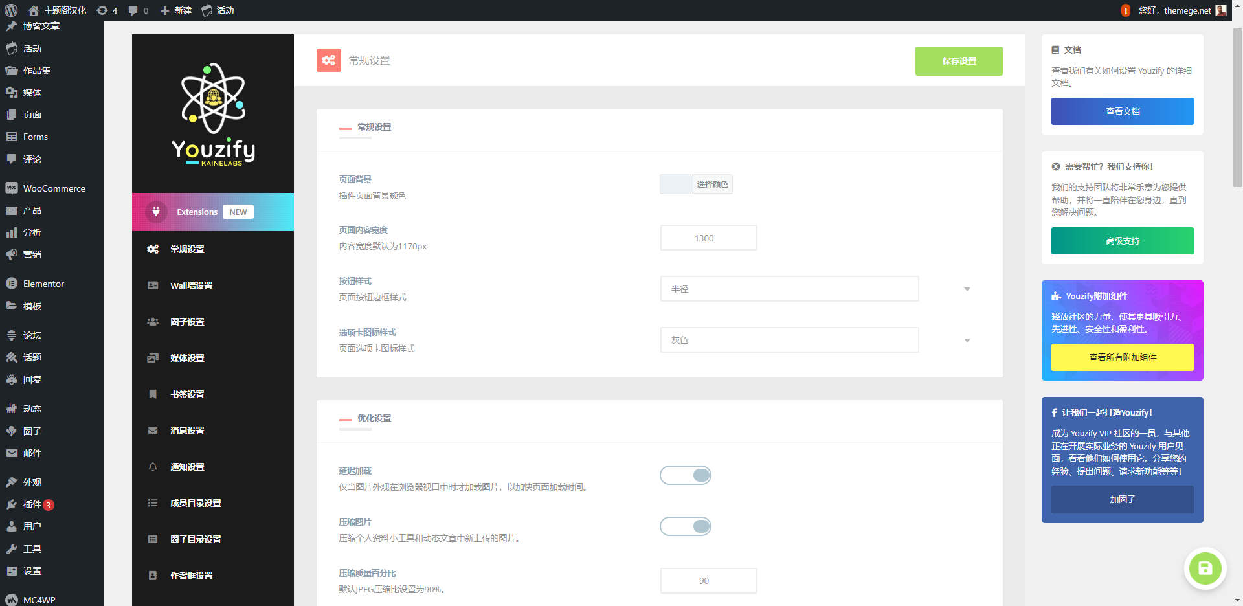Click the 选择颜色 color picker button
This screenshot has height=606, width=1243.
tap(712, 185)
